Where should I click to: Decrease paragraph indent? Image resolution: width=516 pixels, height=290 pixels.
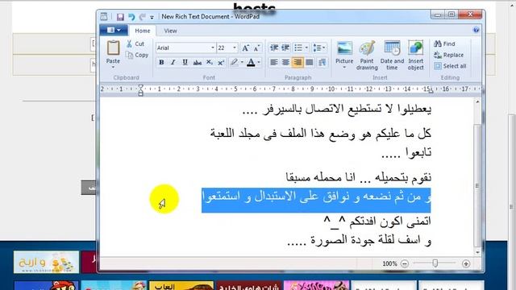274,48
